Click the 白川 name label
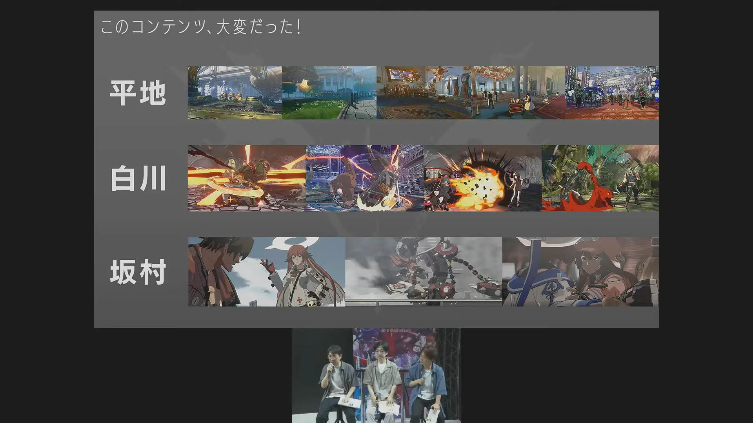The width and height of the screenshot is (753, 423). click(138, 179)
